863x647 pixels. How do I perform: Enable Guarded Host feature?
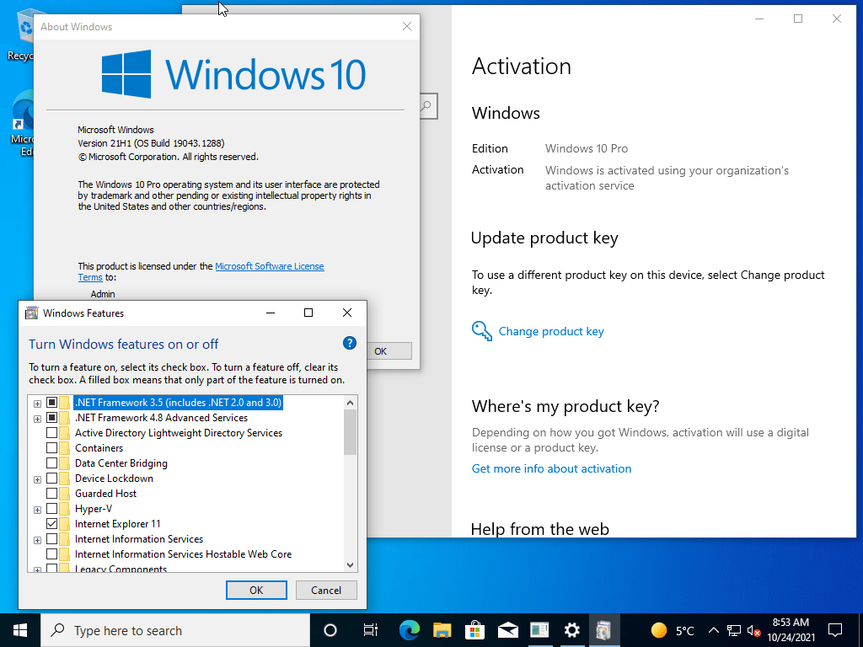coord(51,493)
